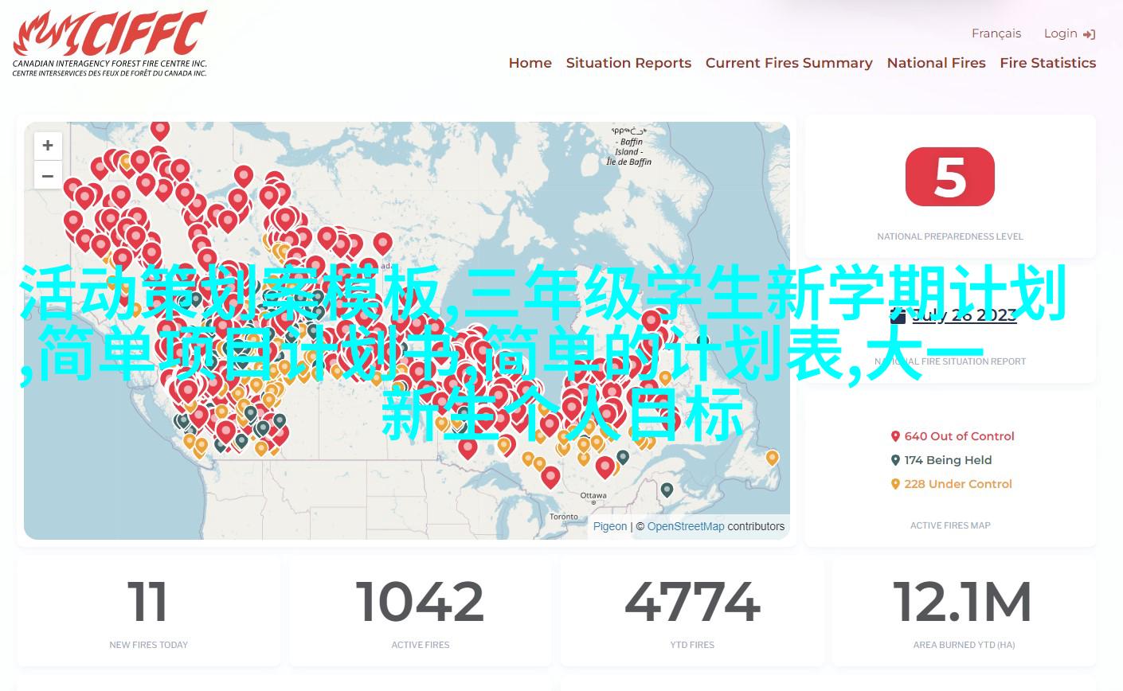The height and width of the screenshot is (691, 1123).
Task: Click the login arrow icon
Action: (x=1090, y=34)
